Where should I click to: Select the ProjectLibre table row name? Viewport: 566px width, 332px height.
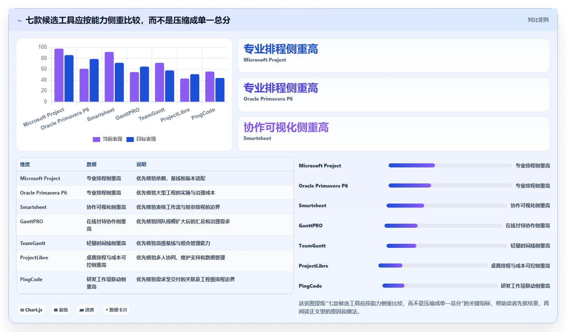tap(34, 257)
